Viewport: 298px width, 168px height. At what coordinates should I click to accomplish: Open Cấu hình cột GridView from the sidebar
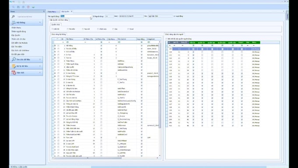20,50
